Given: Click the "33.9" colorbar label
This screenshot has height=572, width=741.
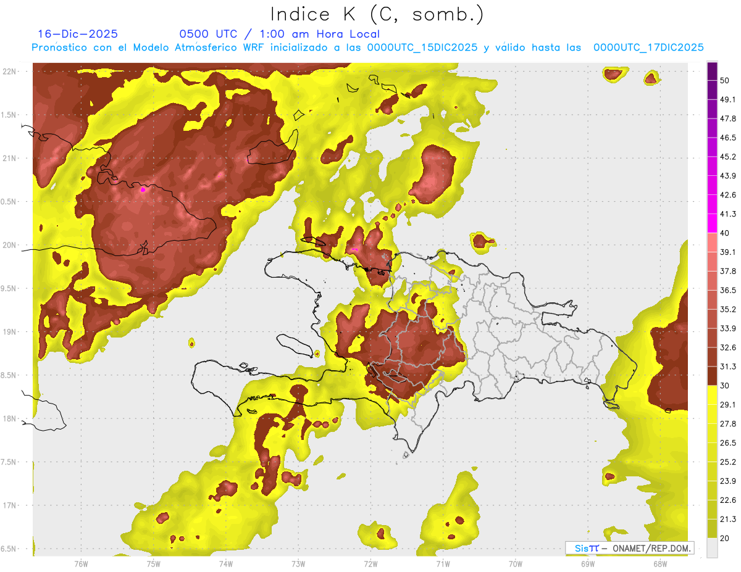Looking at the screenshot, I should click(x=727, y=328).
